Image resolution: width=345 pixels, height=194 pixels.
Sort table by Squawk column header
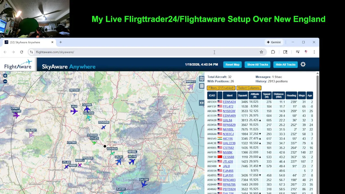[243, 95]
